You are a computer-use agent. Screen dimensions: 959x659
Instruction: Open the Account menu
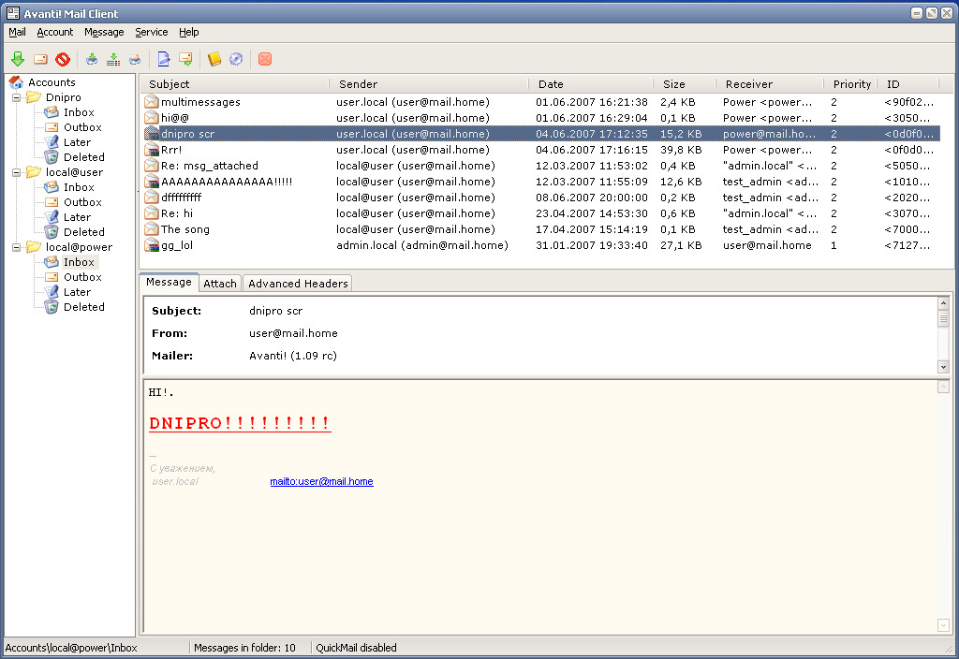tap(55, 32)
